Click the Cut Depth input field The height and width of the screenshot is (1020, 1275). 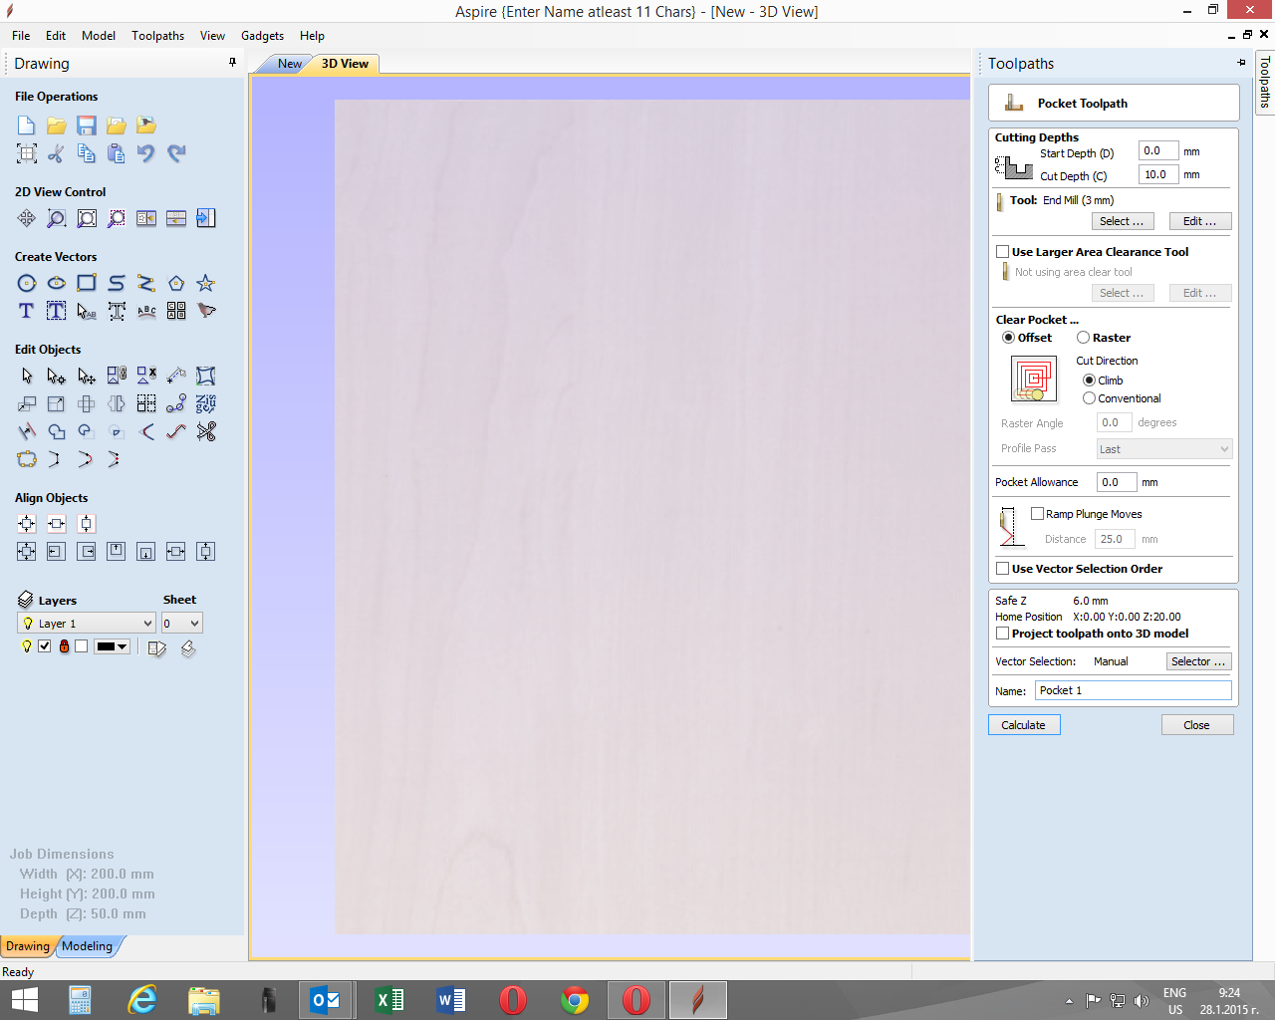[x=1157, y=174]
